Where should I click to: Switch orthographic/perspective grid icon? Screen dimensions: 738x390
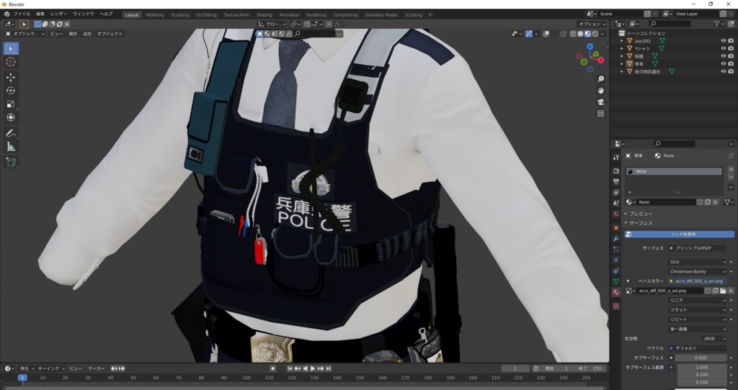(600, 113)
